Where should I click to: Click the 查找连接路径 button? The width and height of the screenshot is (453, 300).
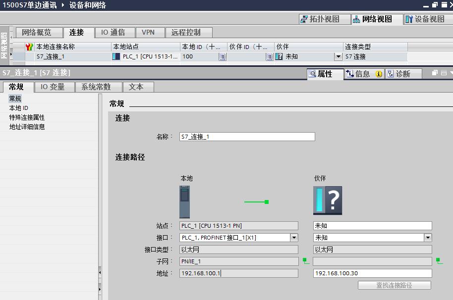(x=395, y=285)
